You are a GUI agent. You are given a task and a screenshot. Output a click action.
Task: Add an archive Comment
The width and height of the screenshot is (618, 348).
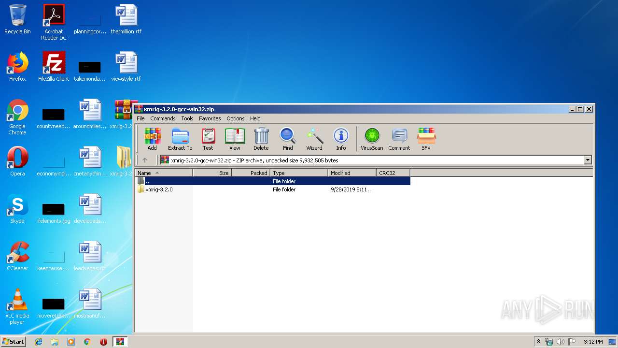pyautogui.click(x=399, y=139)
